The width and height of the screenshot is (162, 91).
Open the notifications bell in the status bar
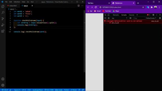(83, 90)
